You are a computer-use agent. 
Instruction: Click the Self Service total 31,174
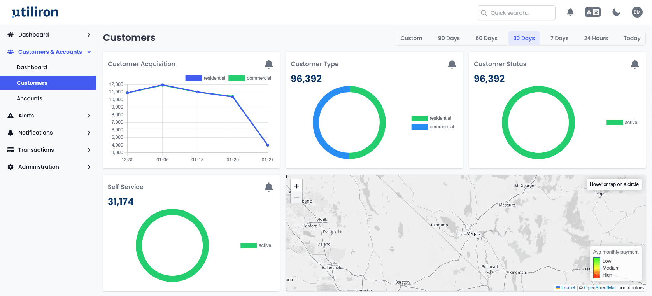121,202
